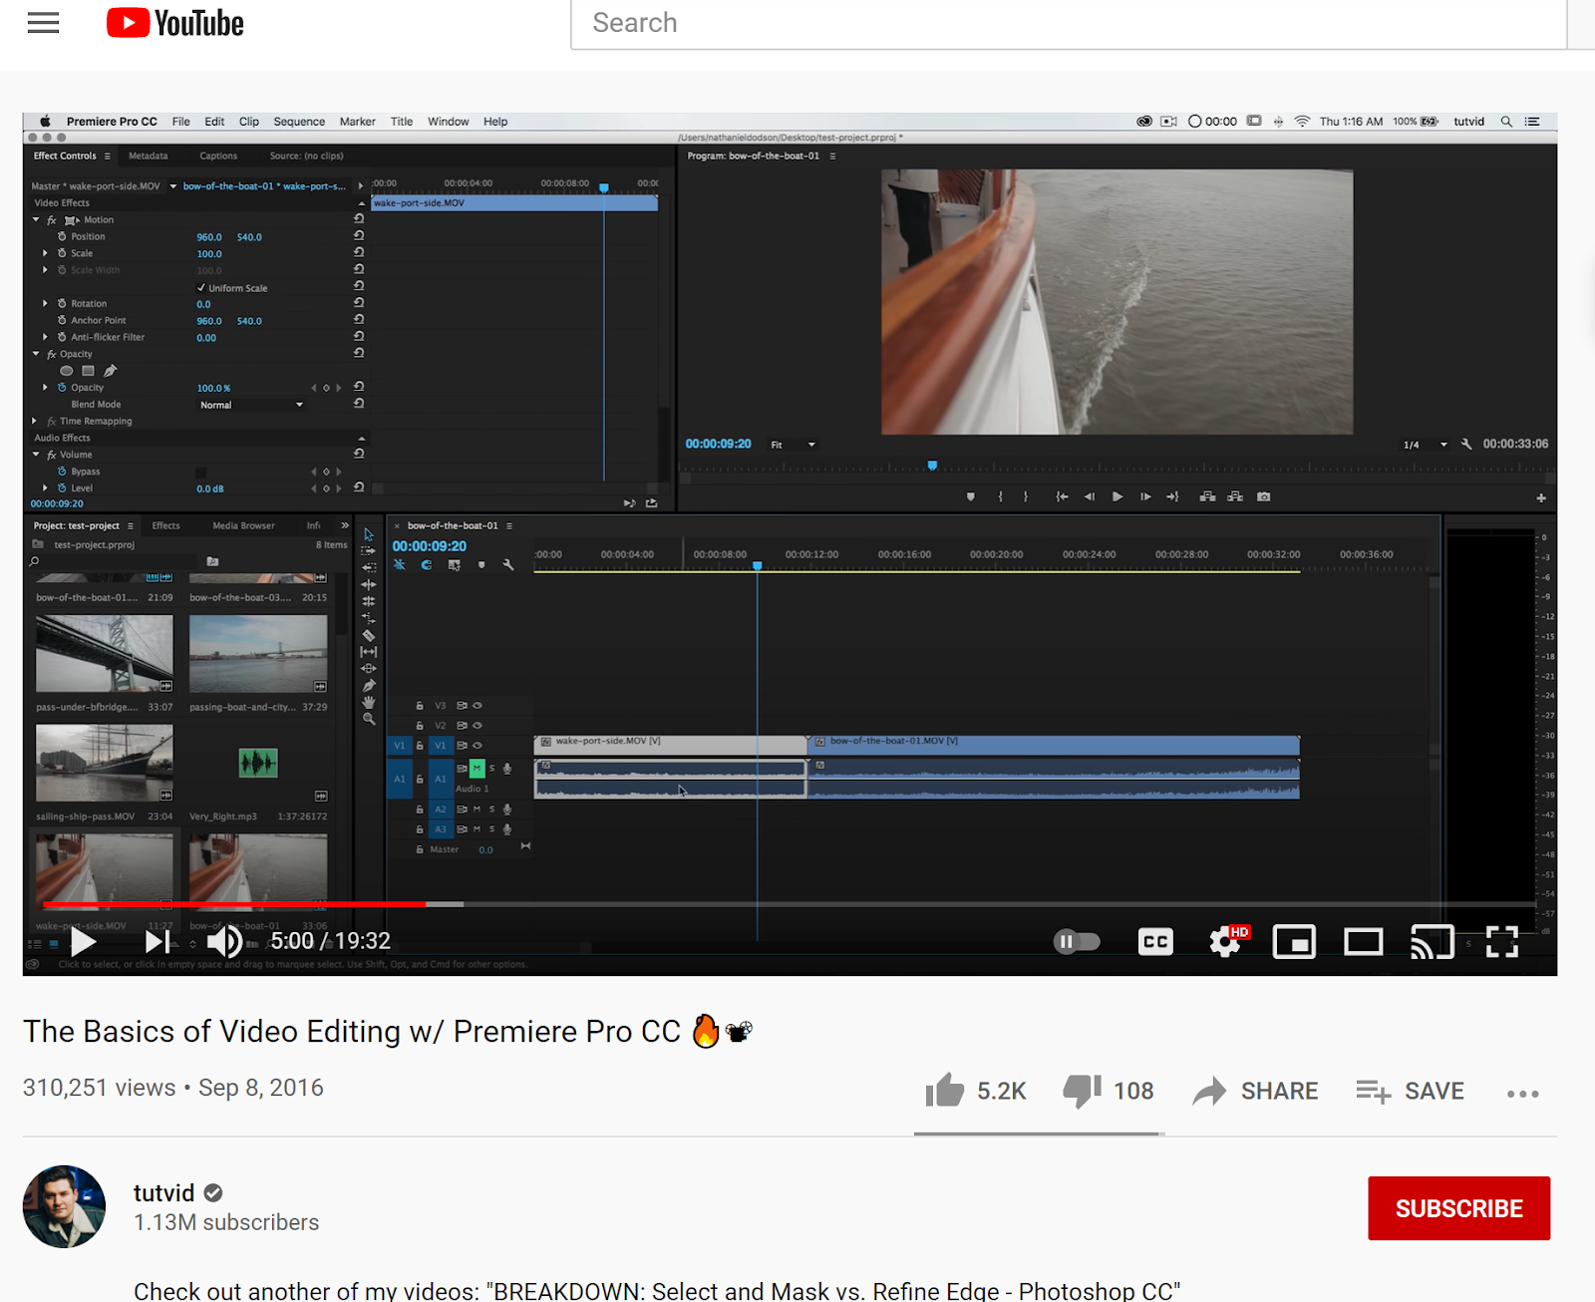Expand the Time Remapping effect
Viewport: 1595px width, 1302px height.
35,421
